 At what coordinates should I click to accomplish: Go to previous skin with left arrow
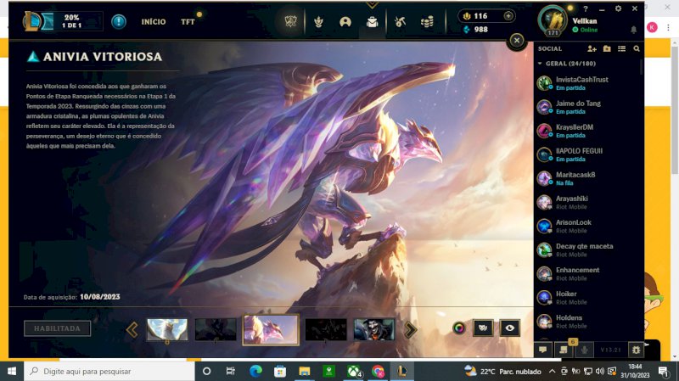coord(132,330)
